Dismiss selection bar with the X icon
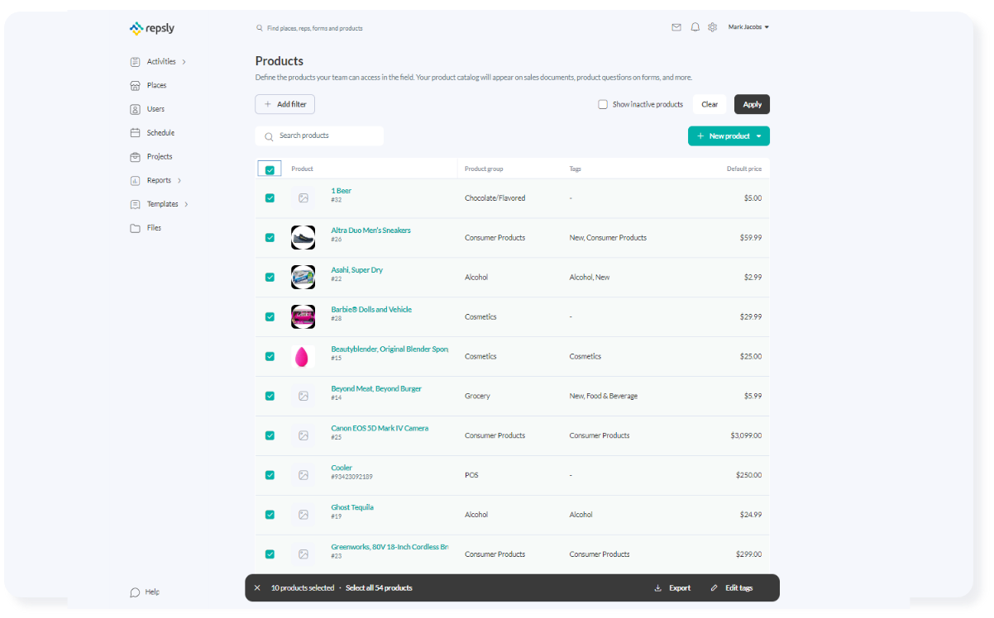 pos(257,588)
